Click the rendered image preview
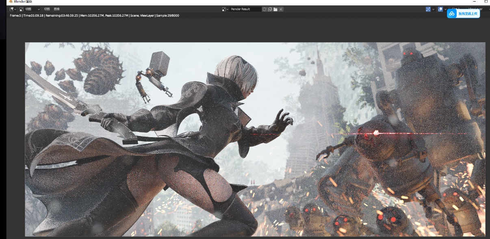The width and height of the screenshot is (490, 239). 255,139
